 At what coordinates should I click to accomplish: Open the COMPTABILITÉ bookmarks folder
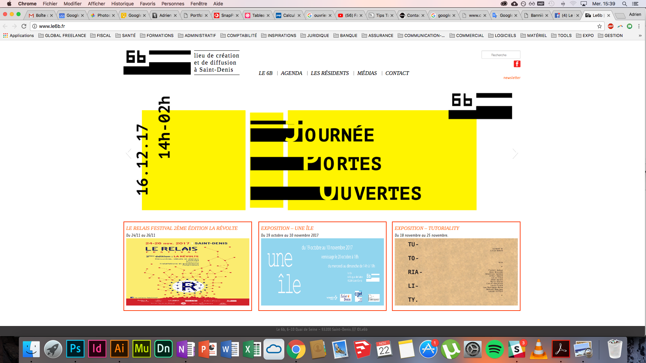pos(239,36)
